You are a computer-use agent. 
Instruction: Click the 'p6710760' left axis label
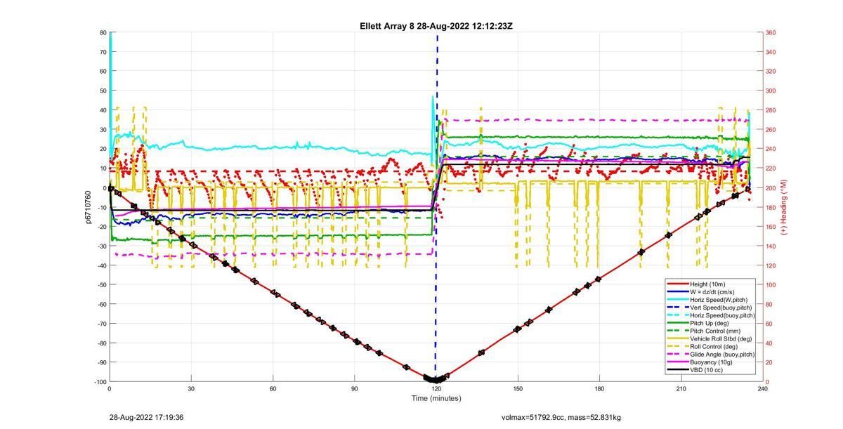coord(89,207)
